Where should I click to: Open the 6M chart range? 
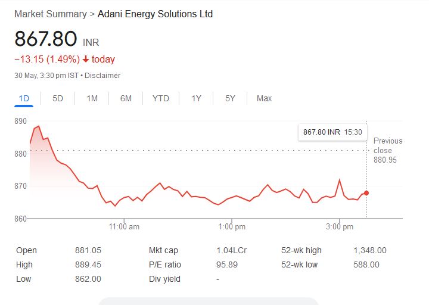coord(126,98)
